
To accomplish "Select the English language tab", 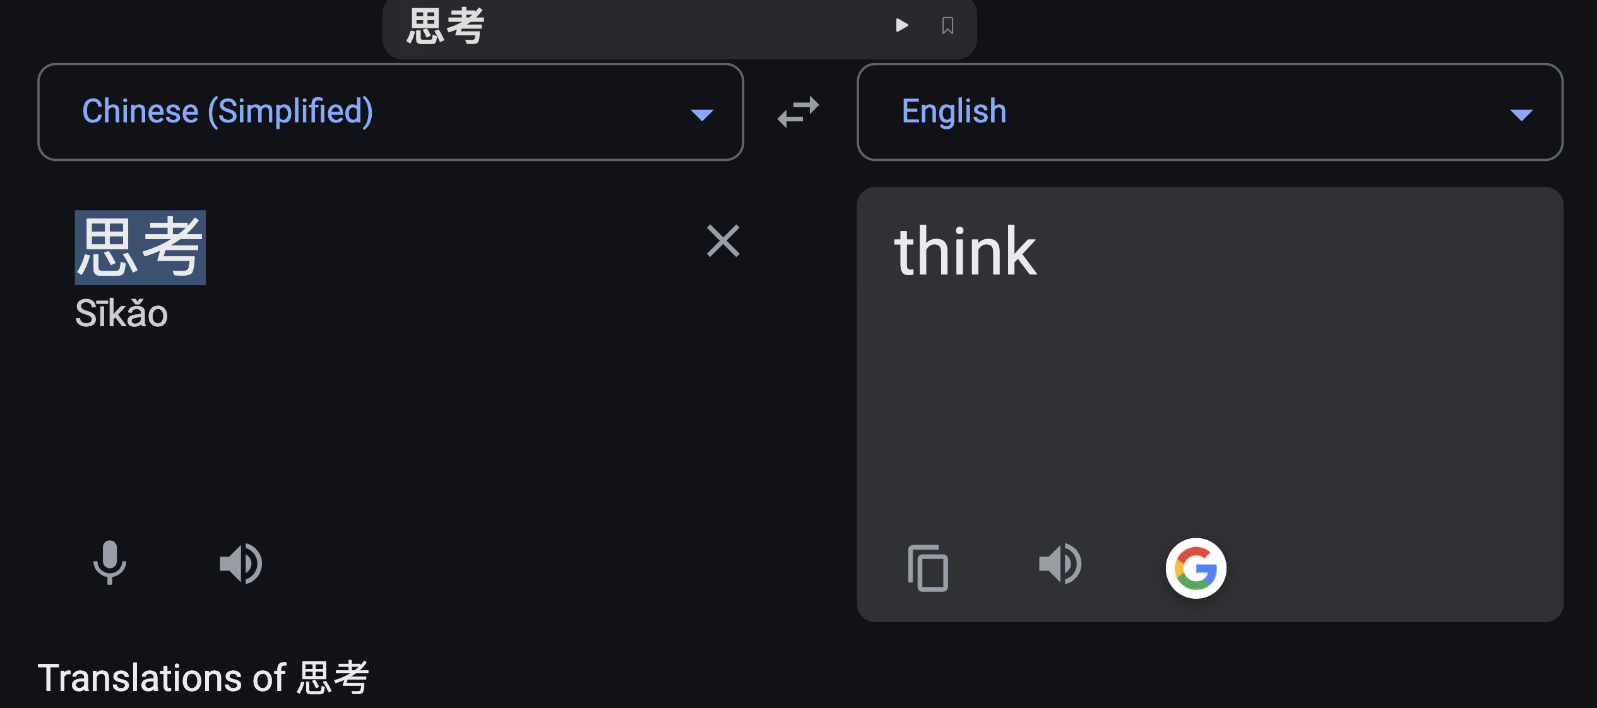I will (953, 110).
